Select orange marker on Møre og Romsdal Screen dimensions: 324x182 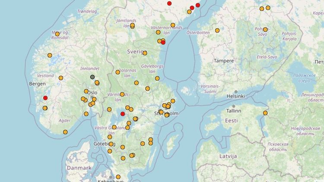(x=57, y=34)
